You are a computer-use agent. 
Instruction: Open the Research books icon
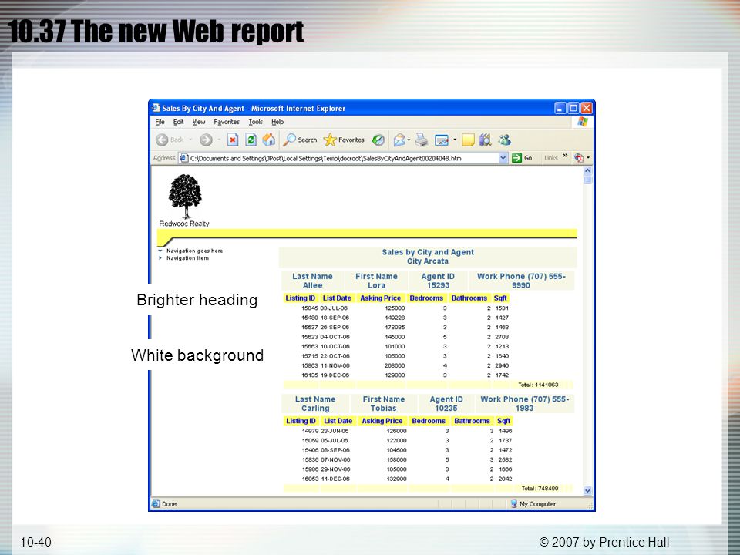[485, 140]
